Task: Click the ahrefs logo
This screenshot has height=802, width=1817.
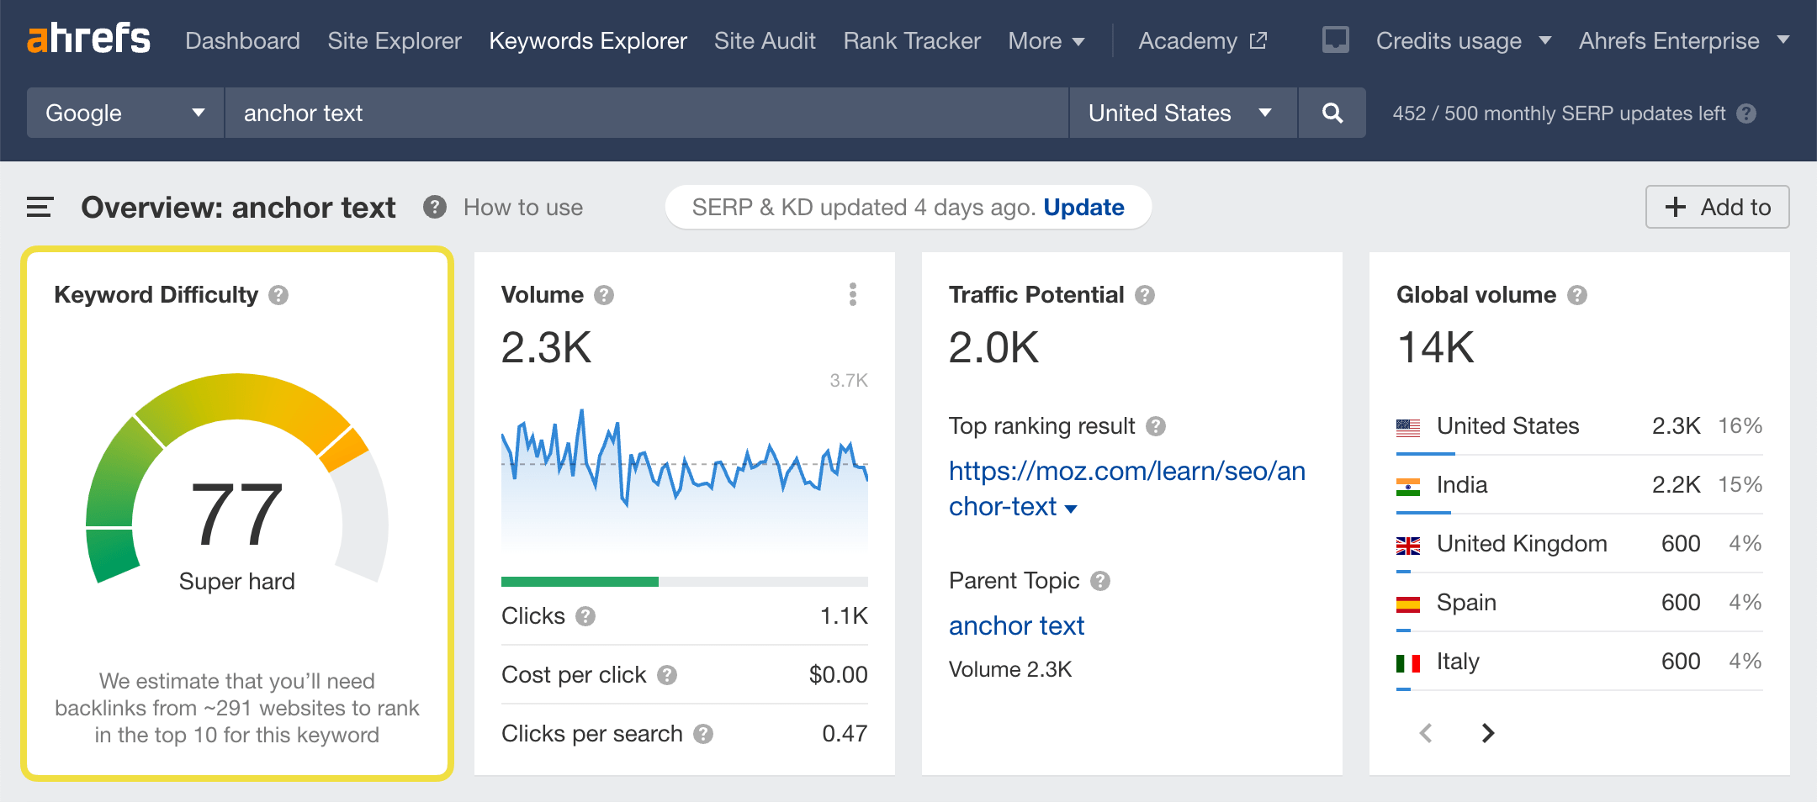Action: tap(89, 39)
